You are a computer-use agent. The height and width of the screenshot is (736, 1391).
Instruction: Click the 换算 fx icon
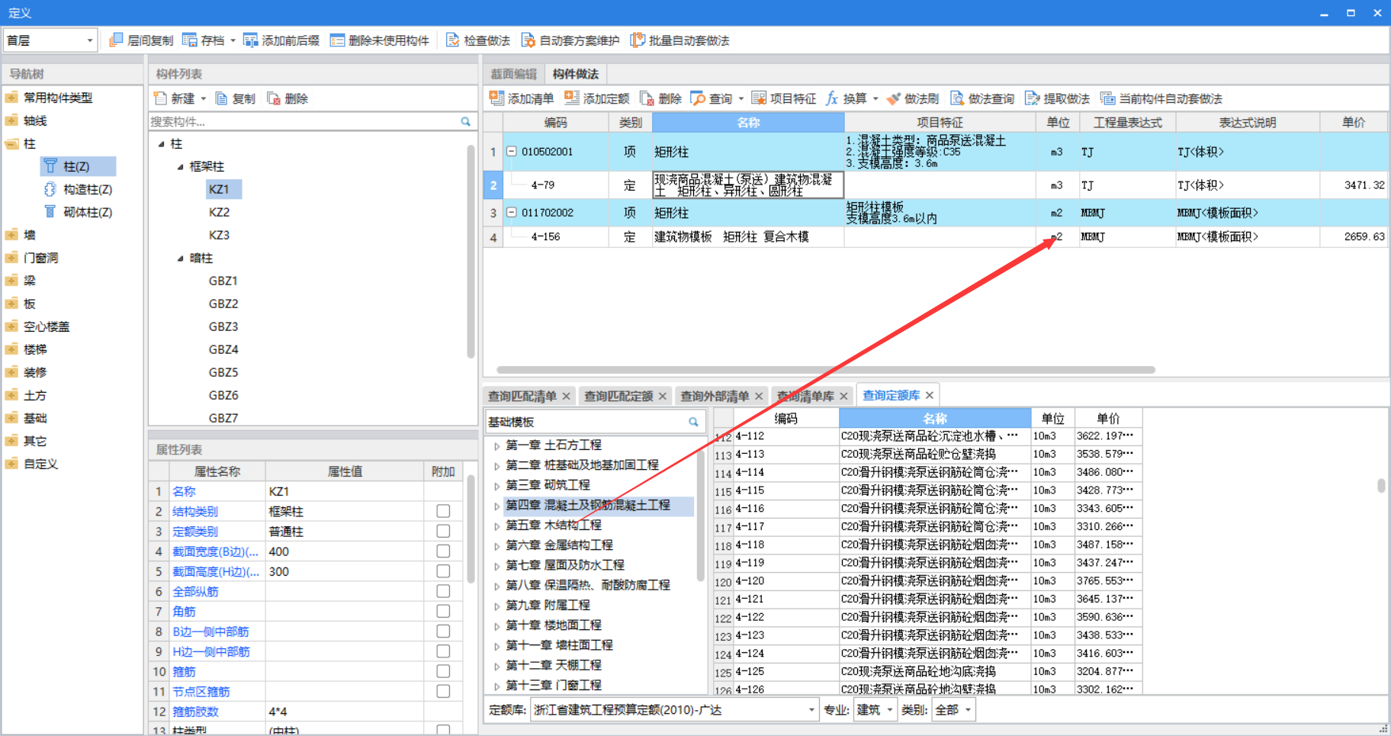tap(832, 98)
